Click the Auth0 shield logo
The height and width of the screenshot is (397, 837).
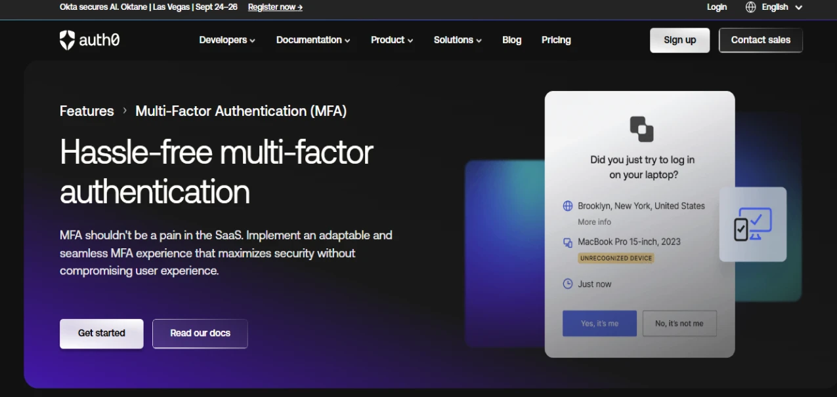pyautogui.click(x=67, y=40)
